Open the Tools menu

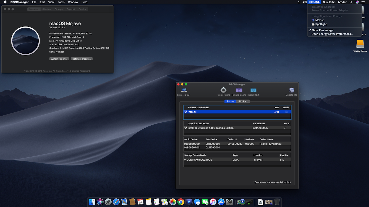(x=61, y=2)
